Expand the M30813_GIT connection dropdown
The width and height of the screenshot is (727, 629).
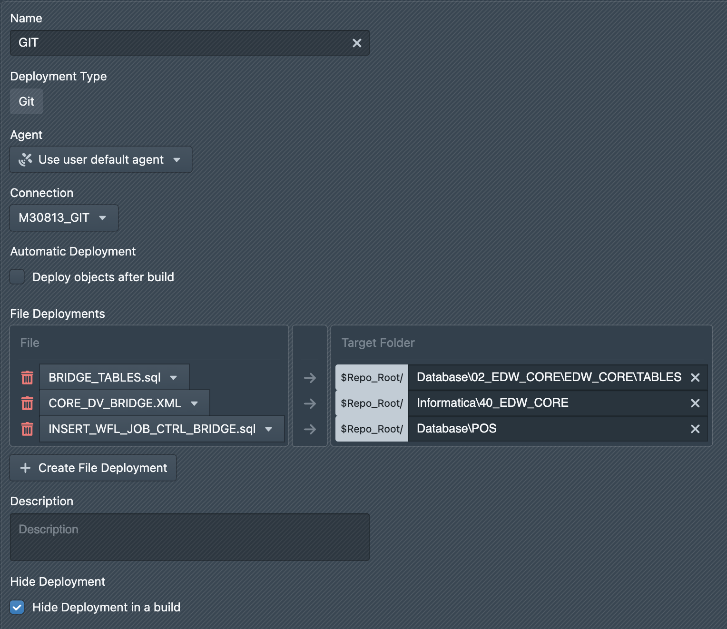point(64,218)
